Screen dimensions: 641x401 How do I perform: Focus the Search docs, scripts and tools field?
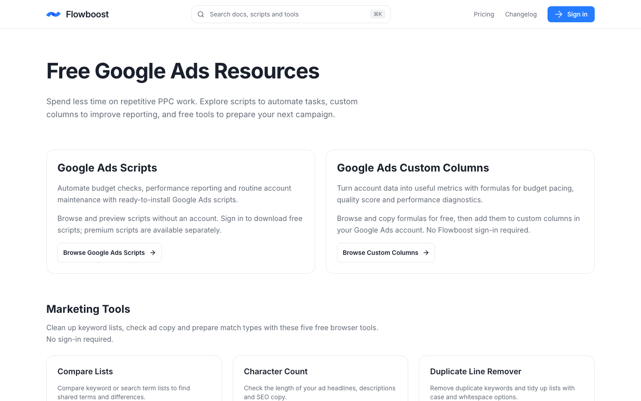point(291,14)
